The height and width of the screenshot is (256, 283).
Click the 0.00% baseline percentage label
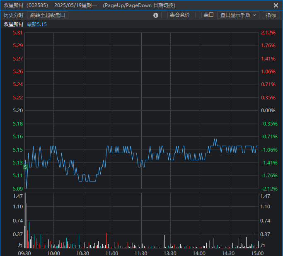[268, 111]
